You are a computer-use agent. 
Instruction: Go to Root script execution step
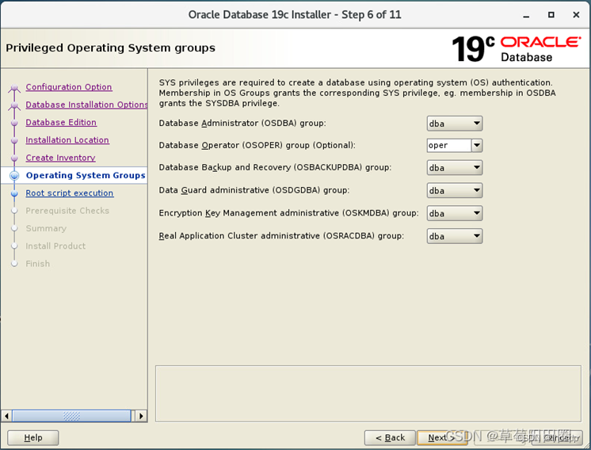pos(70,193)
